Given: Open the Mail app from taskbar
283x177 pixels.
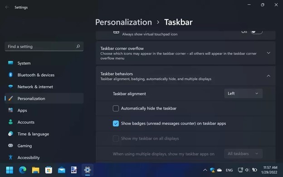Looking at the screenshot, I should [62, 170].
